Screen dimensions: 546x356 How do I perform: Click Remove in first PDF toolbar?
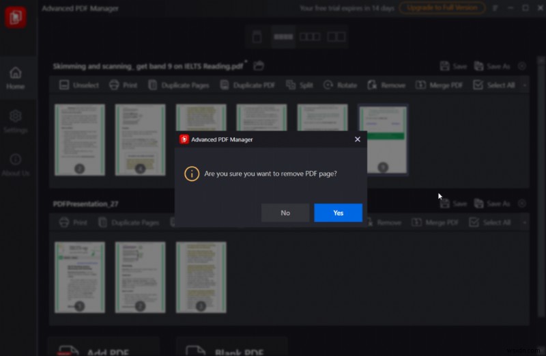coord(386,85)
